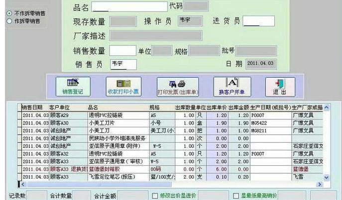The width and height of the screenshot is (342, 200).
Task: Click the field after 修改出价显进价
Action: pyautogui.click(x=213, y=196)
